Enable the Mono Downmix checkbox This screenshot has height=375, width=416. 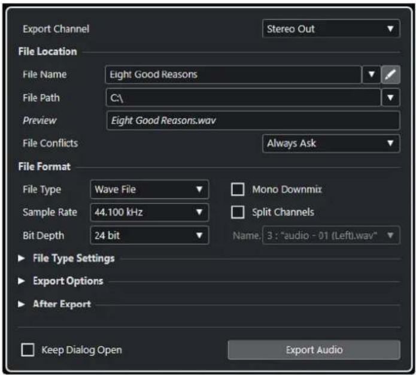[x=238, y=189]
